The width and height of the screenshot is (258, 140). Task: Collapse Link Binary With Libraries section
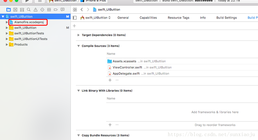[x=78, y=91]
